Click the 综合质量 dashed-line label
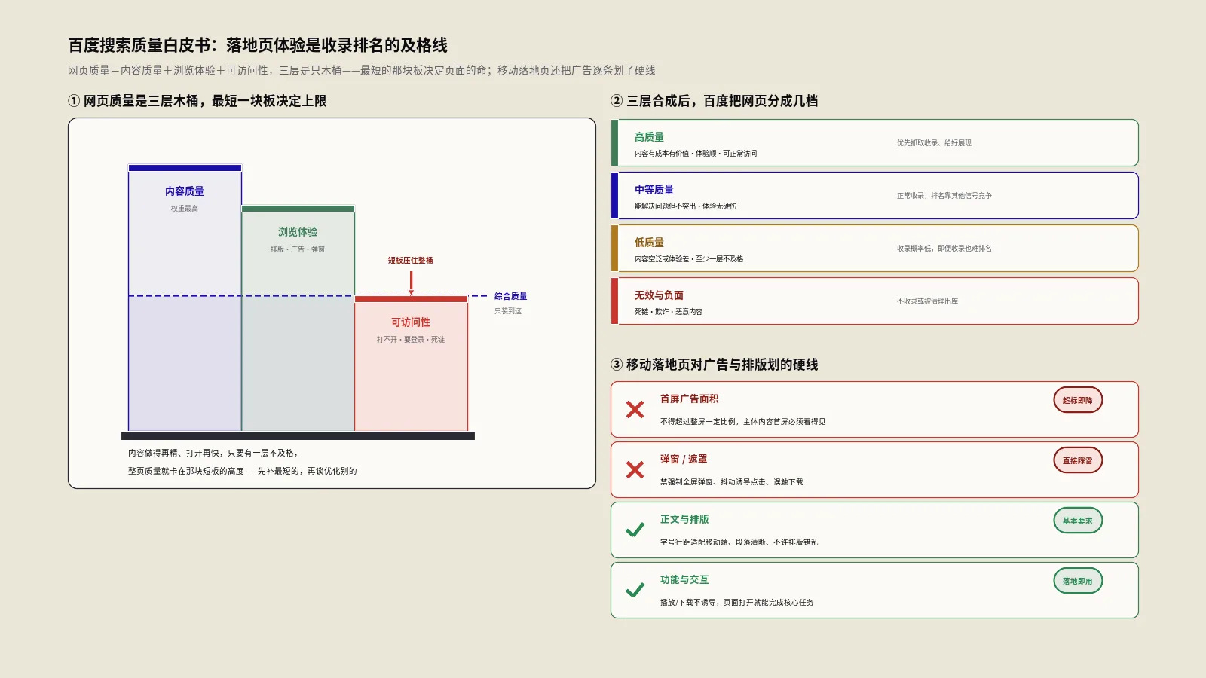This screenshot has height=678, width=1206. click(x=511, y=296)
